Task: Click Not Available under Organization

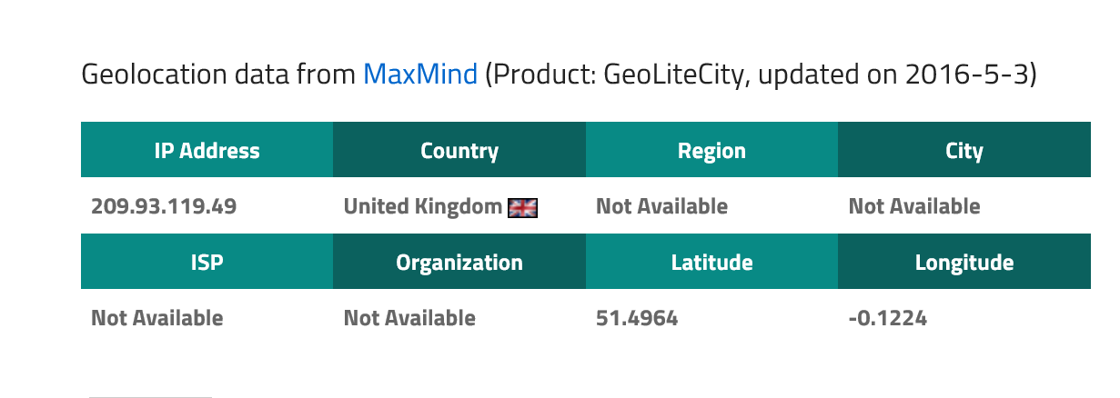Action: click(x=409, y=318)
